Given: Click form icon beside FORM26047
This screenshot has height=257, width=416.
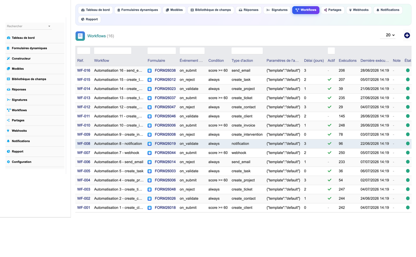Looking at the screenshot, I should click(x=150, y=107).
